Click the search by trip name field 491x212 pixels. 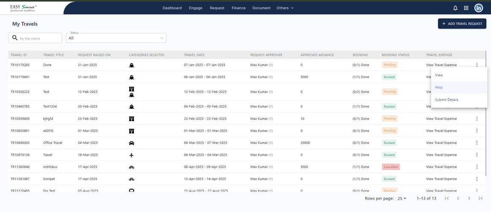point(40,38)
